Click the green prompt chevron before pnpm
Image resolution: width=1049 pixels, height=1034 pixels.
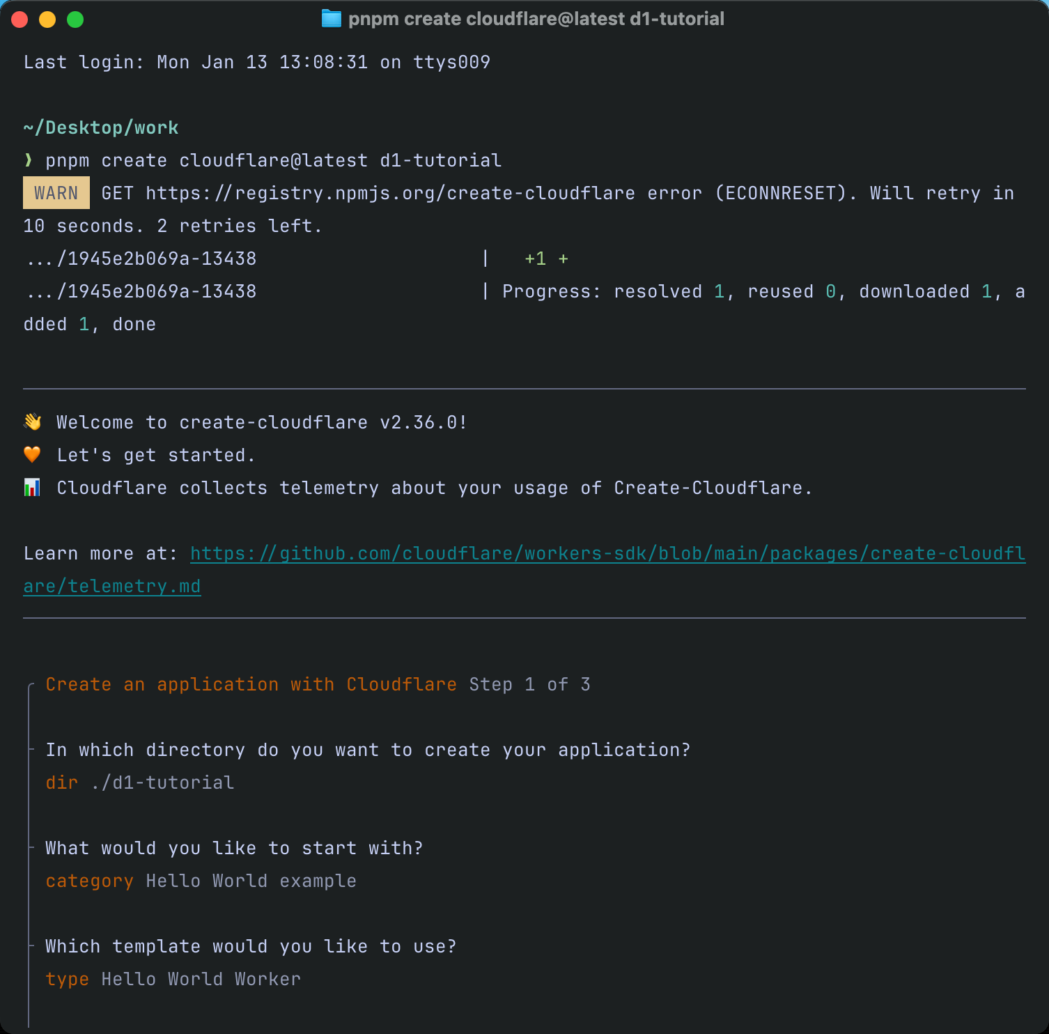29,160
